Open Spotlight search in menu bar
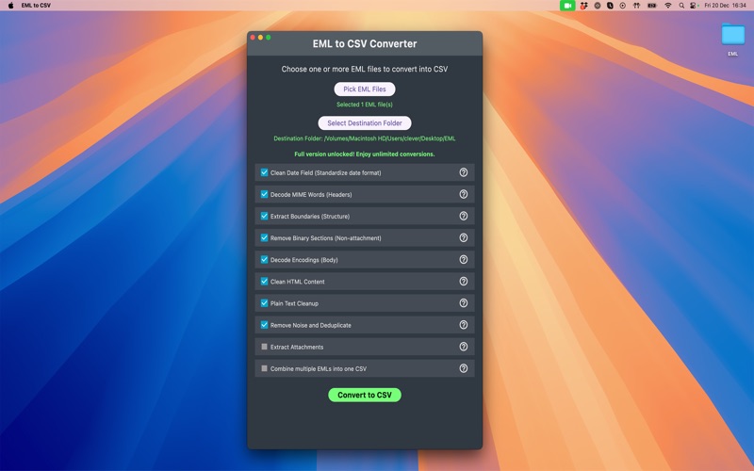 (x=681, y=6)
